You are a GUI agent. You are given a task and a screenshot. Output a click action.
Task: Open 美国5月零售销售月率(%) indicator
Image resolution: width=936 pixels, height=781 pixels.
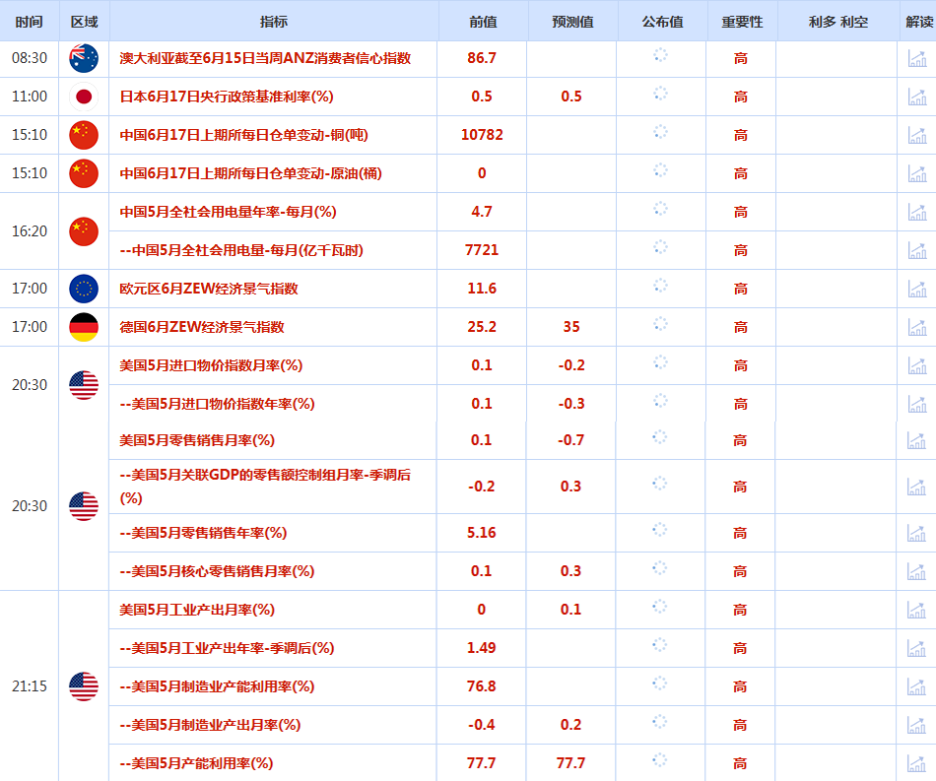pos(197,440)
